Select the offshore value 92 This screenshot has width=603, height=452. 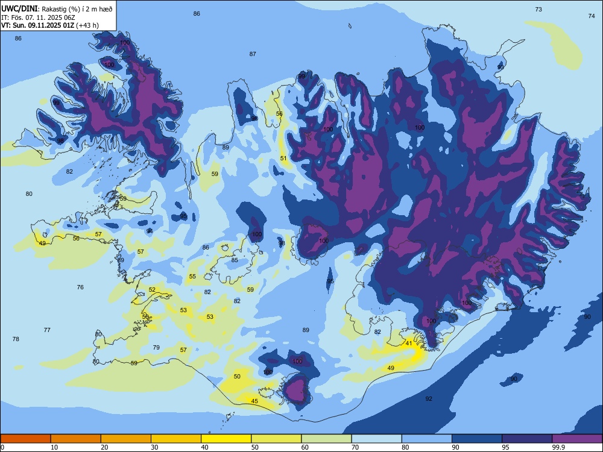pos(429,398)
